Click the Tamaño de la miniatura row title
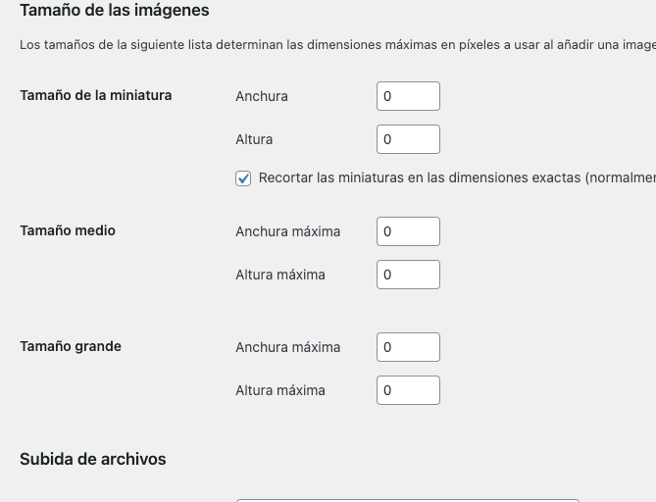The height and width of the screenshot is (502, 656). [x=96, y=95]
